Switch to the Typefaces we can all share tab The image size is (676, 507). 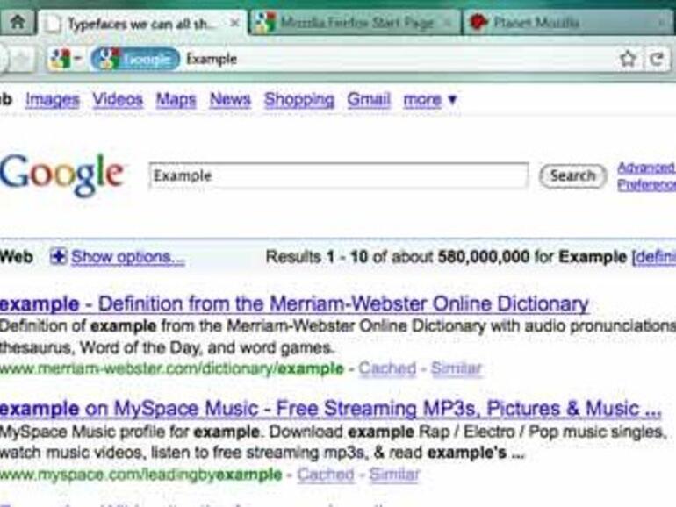click(142, 24)
